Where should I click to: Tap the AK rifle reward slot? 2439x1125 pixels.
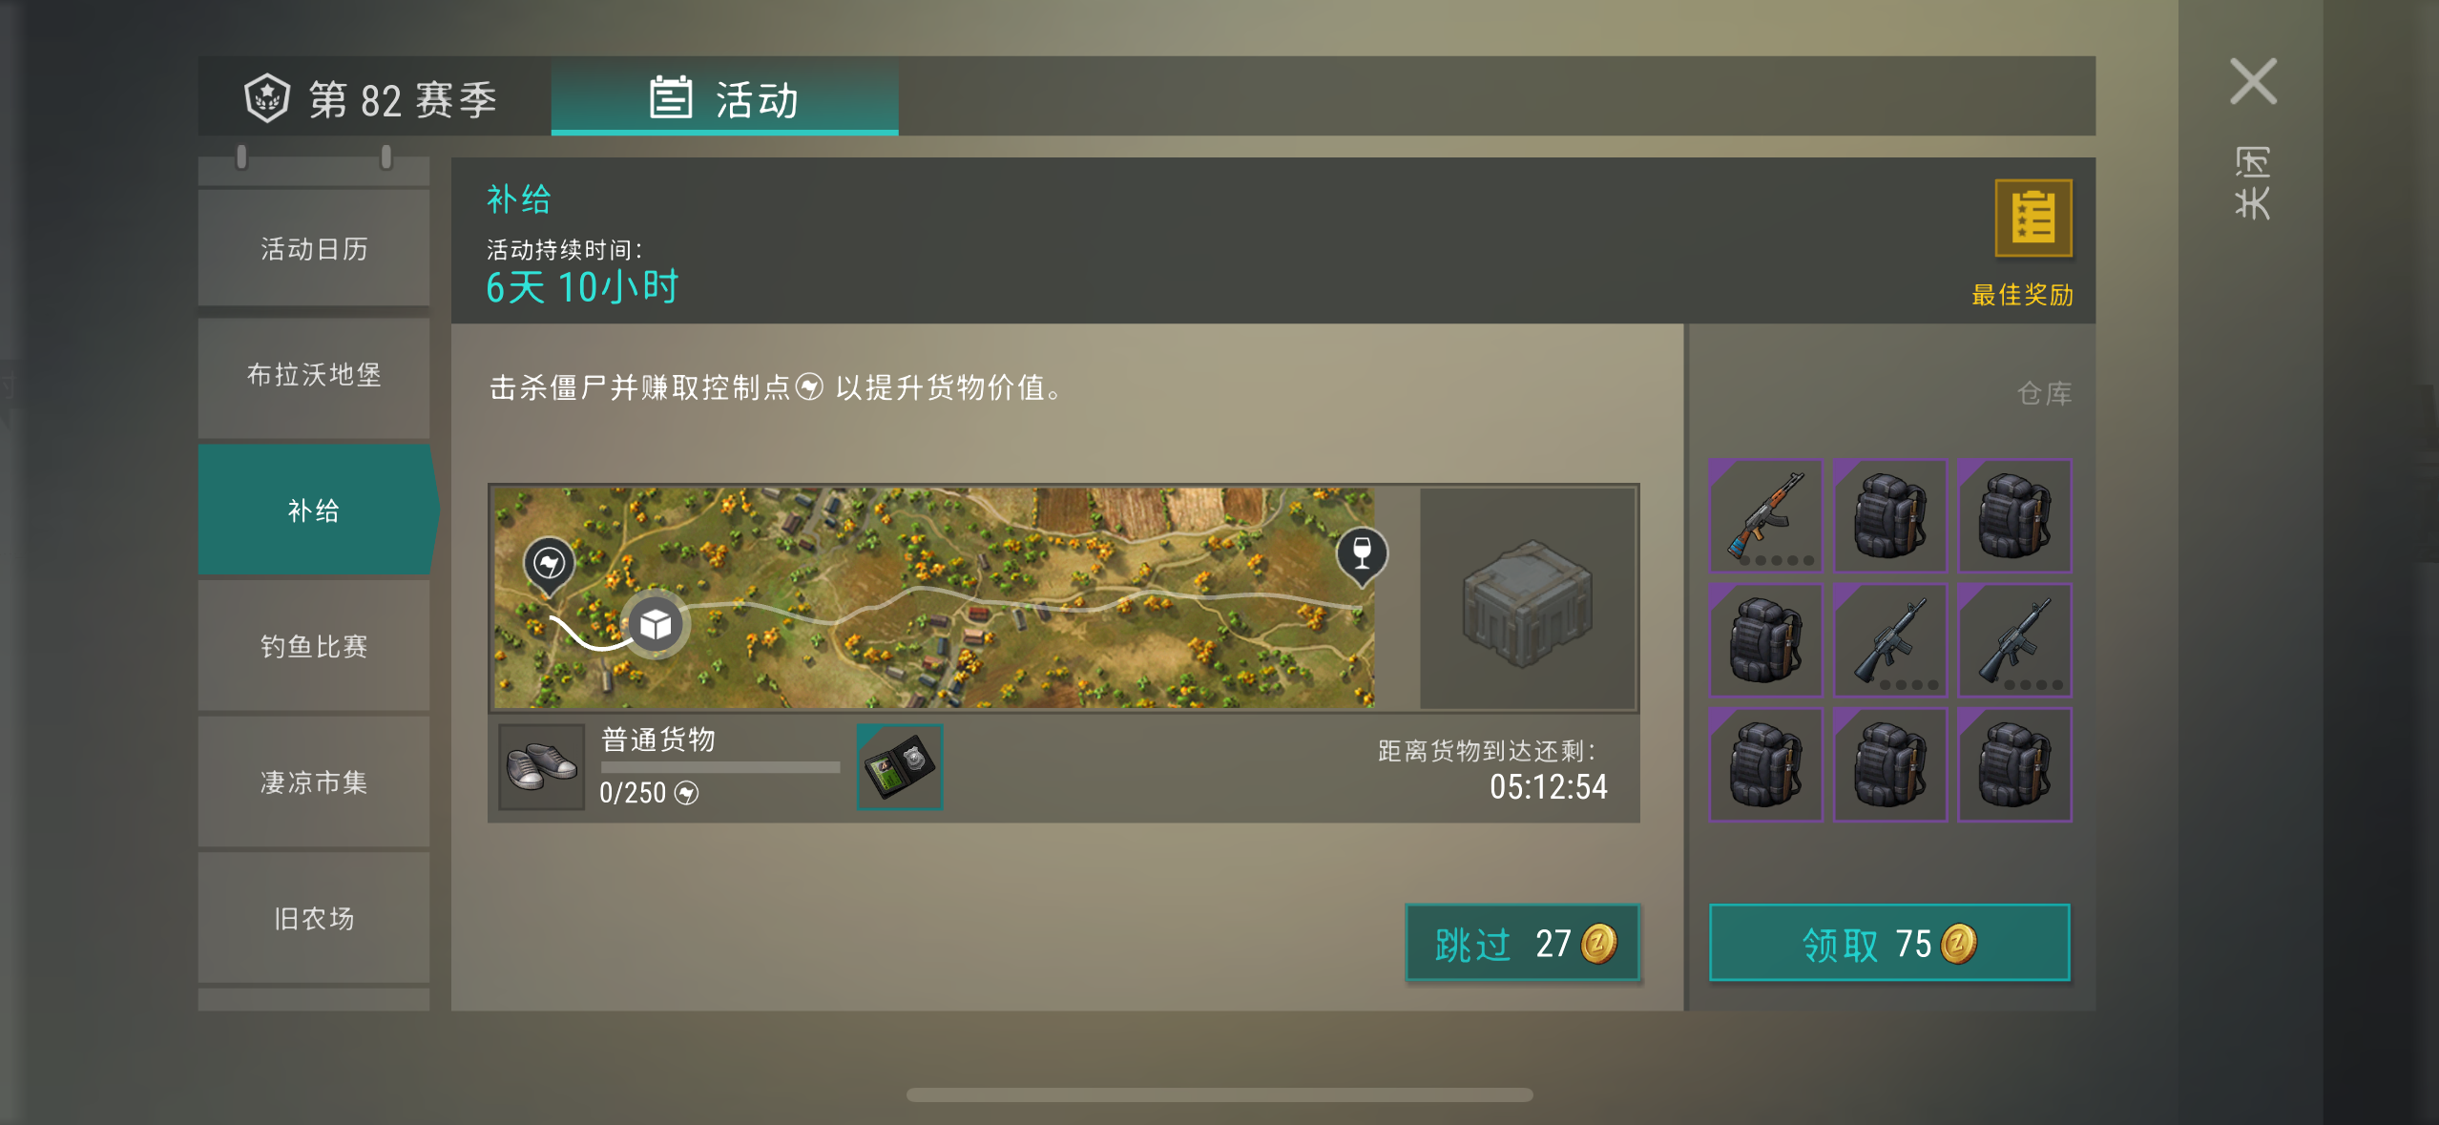pyautogui.click(x=1765, y=515)
